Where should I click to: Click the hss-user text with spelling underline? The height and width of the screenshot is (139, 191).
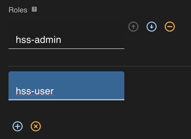point(35,91)
